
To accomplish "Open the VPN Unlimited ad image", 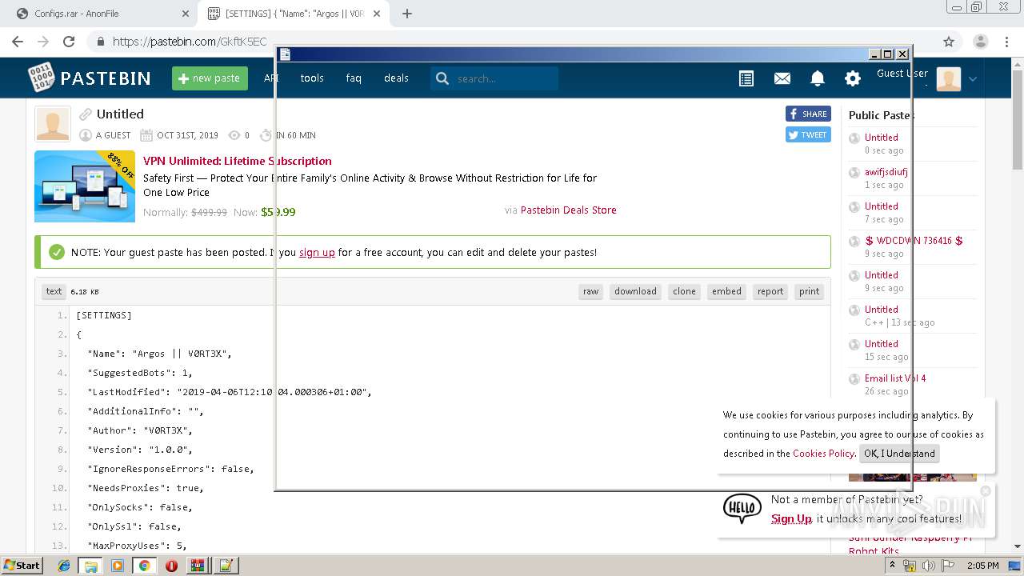I will point(85,186).
